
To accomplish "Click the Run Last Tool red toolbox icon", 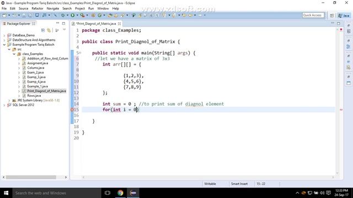I will (x=82, y=15).
